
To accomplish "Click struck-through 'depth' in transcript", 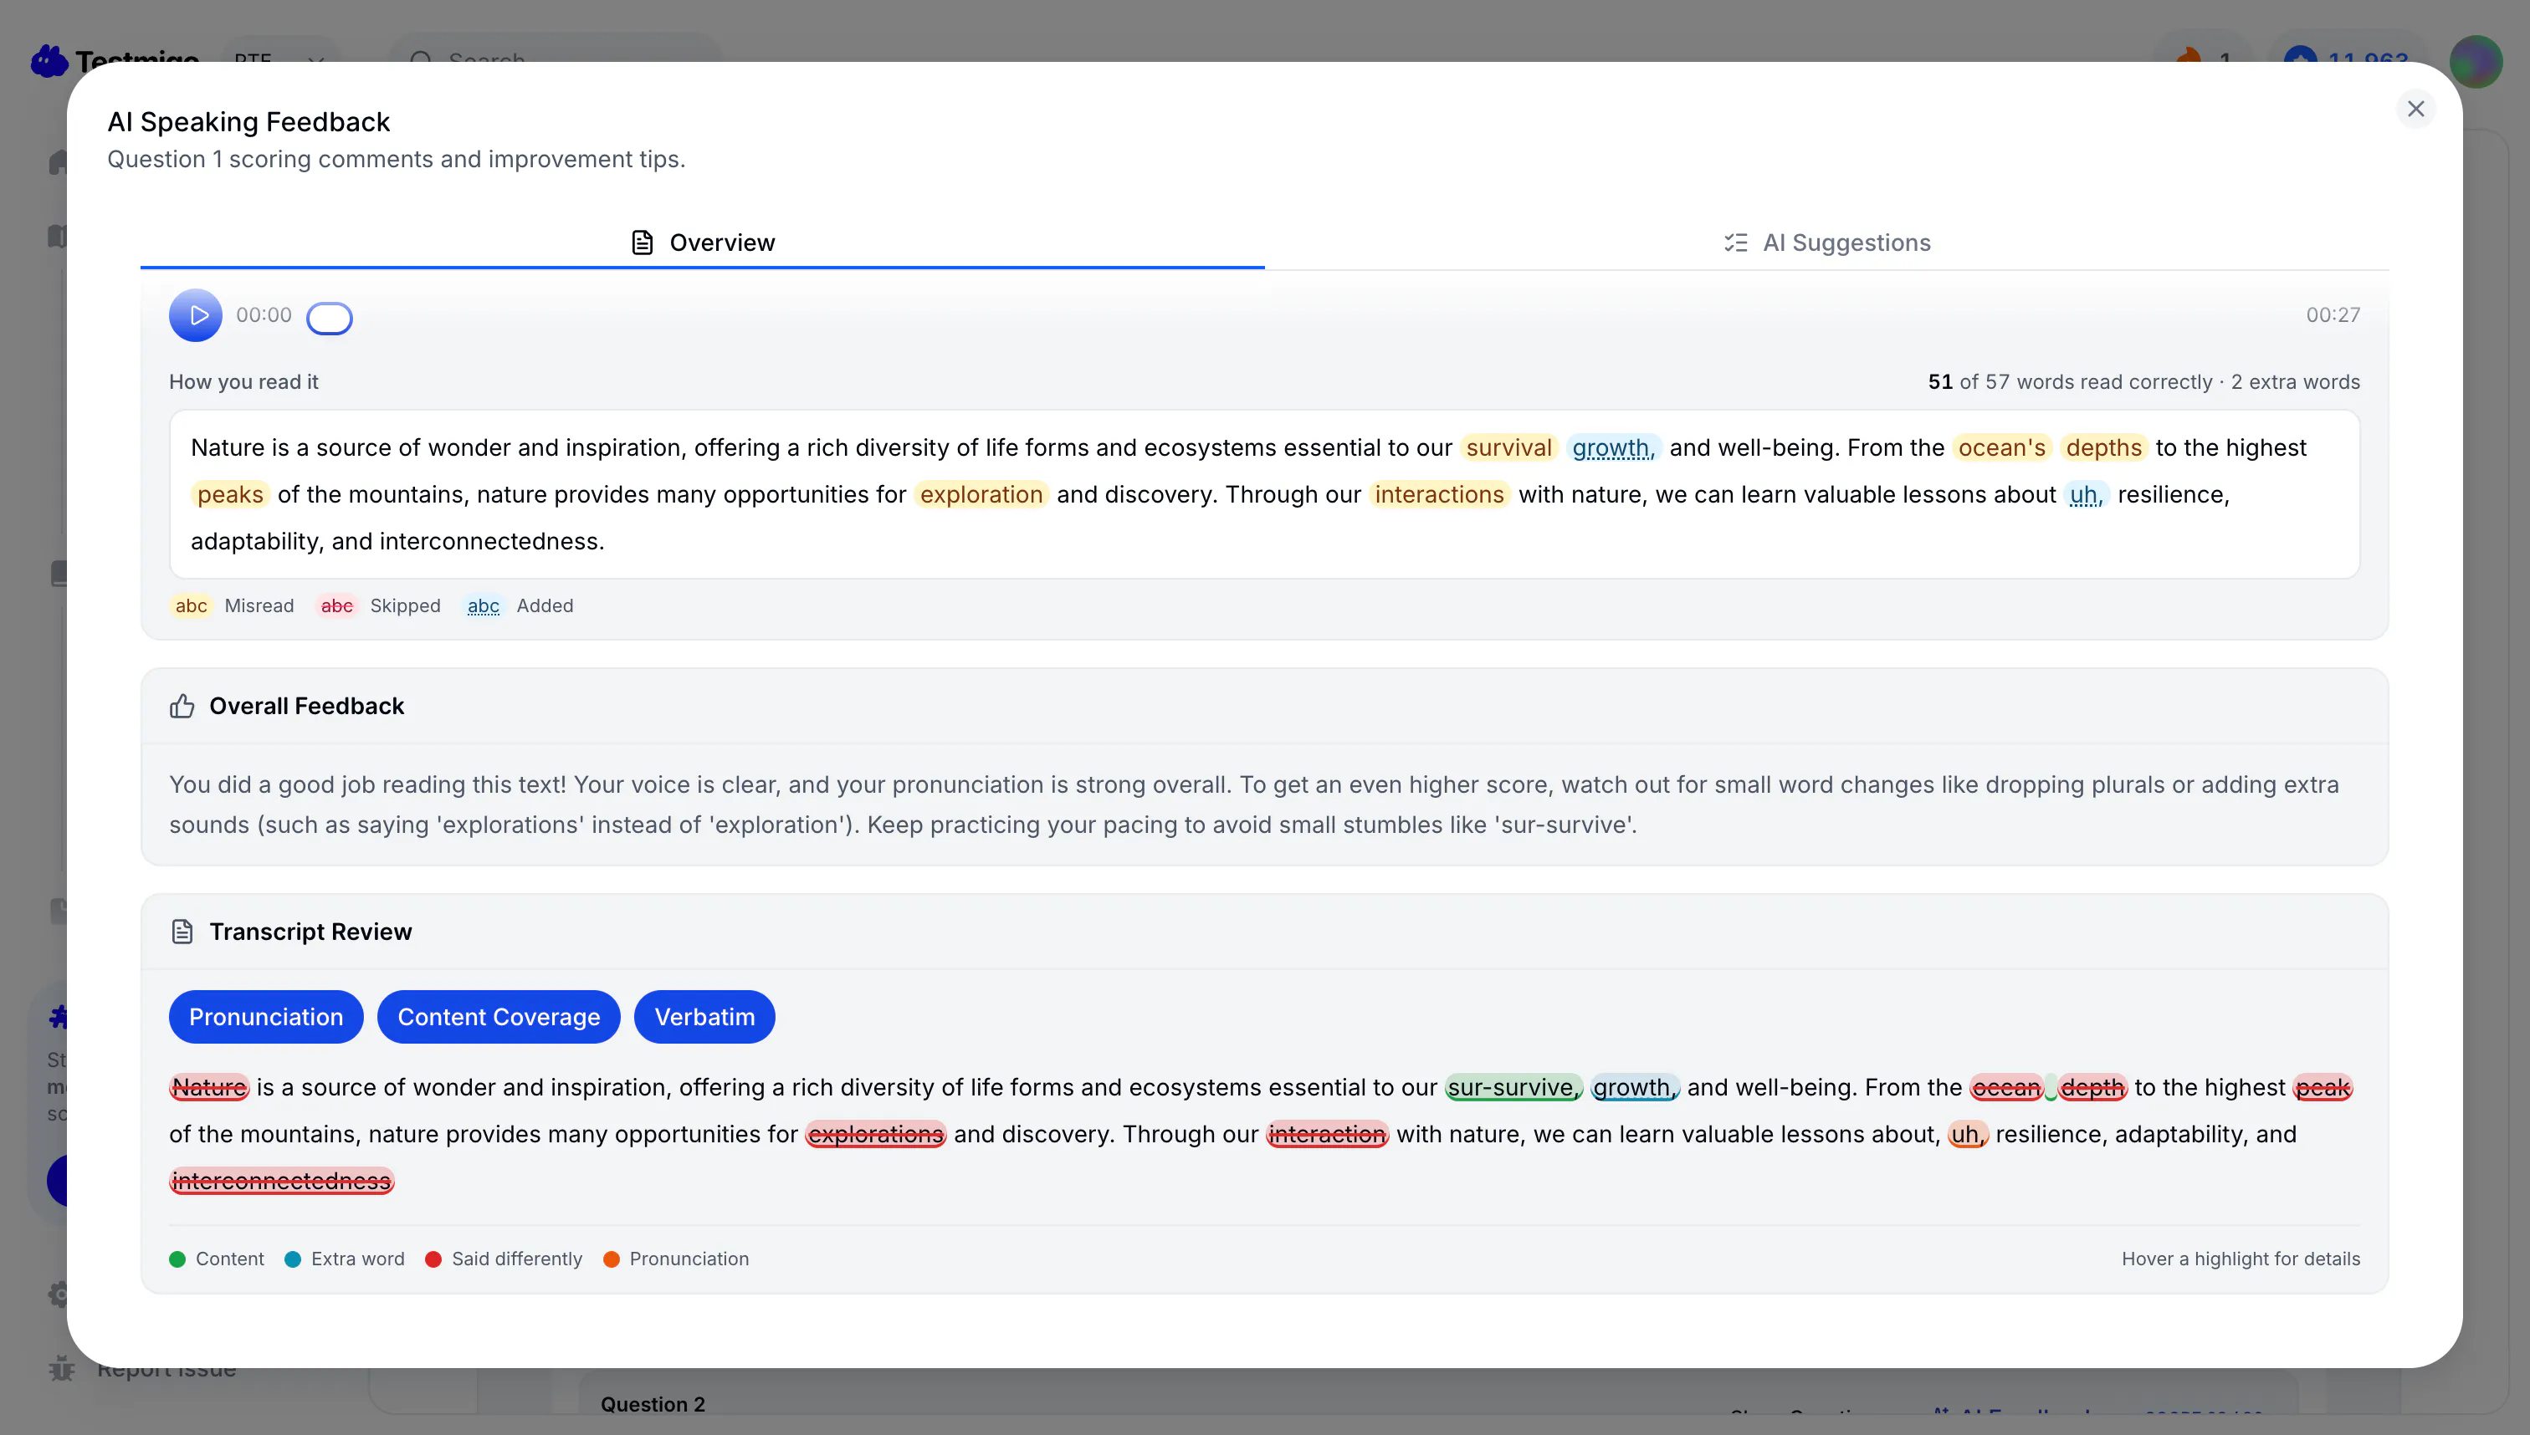I will click(x=2092, y=1088).
